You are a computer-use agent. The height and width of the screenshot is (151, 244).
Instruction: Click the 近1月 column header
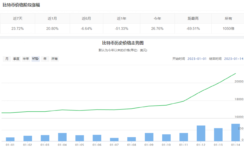point(52,19)
